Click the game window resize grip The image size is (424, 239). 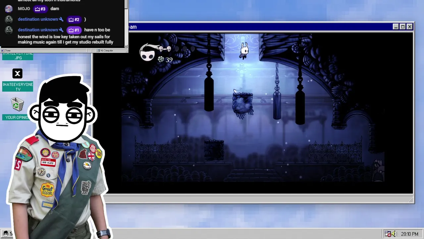pos(411,200)
